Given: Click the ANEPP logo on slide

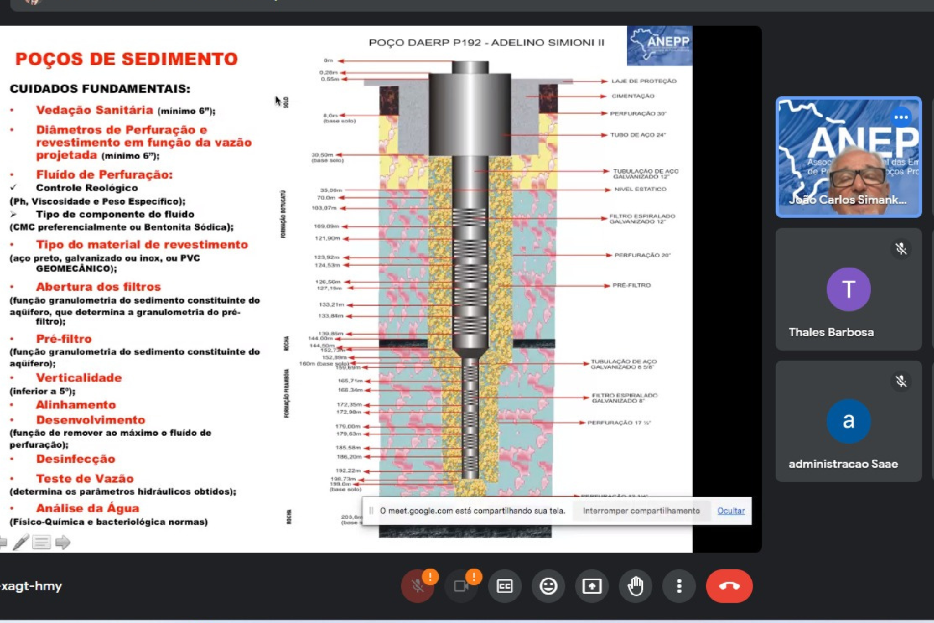Looking at the screenshot, I should pyautogui.click(x=660, y=45).
